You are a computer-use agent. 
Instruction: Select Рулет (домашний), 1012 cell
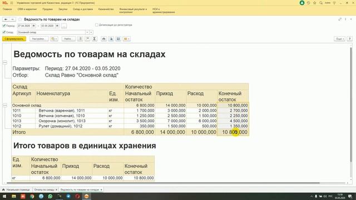[x=72, y=126]
